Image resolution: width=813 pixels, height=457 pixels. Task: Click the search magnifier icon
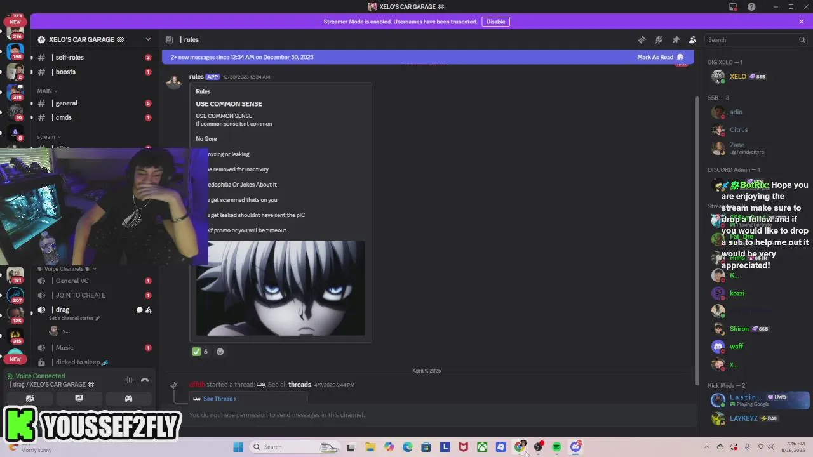point(802,39)
